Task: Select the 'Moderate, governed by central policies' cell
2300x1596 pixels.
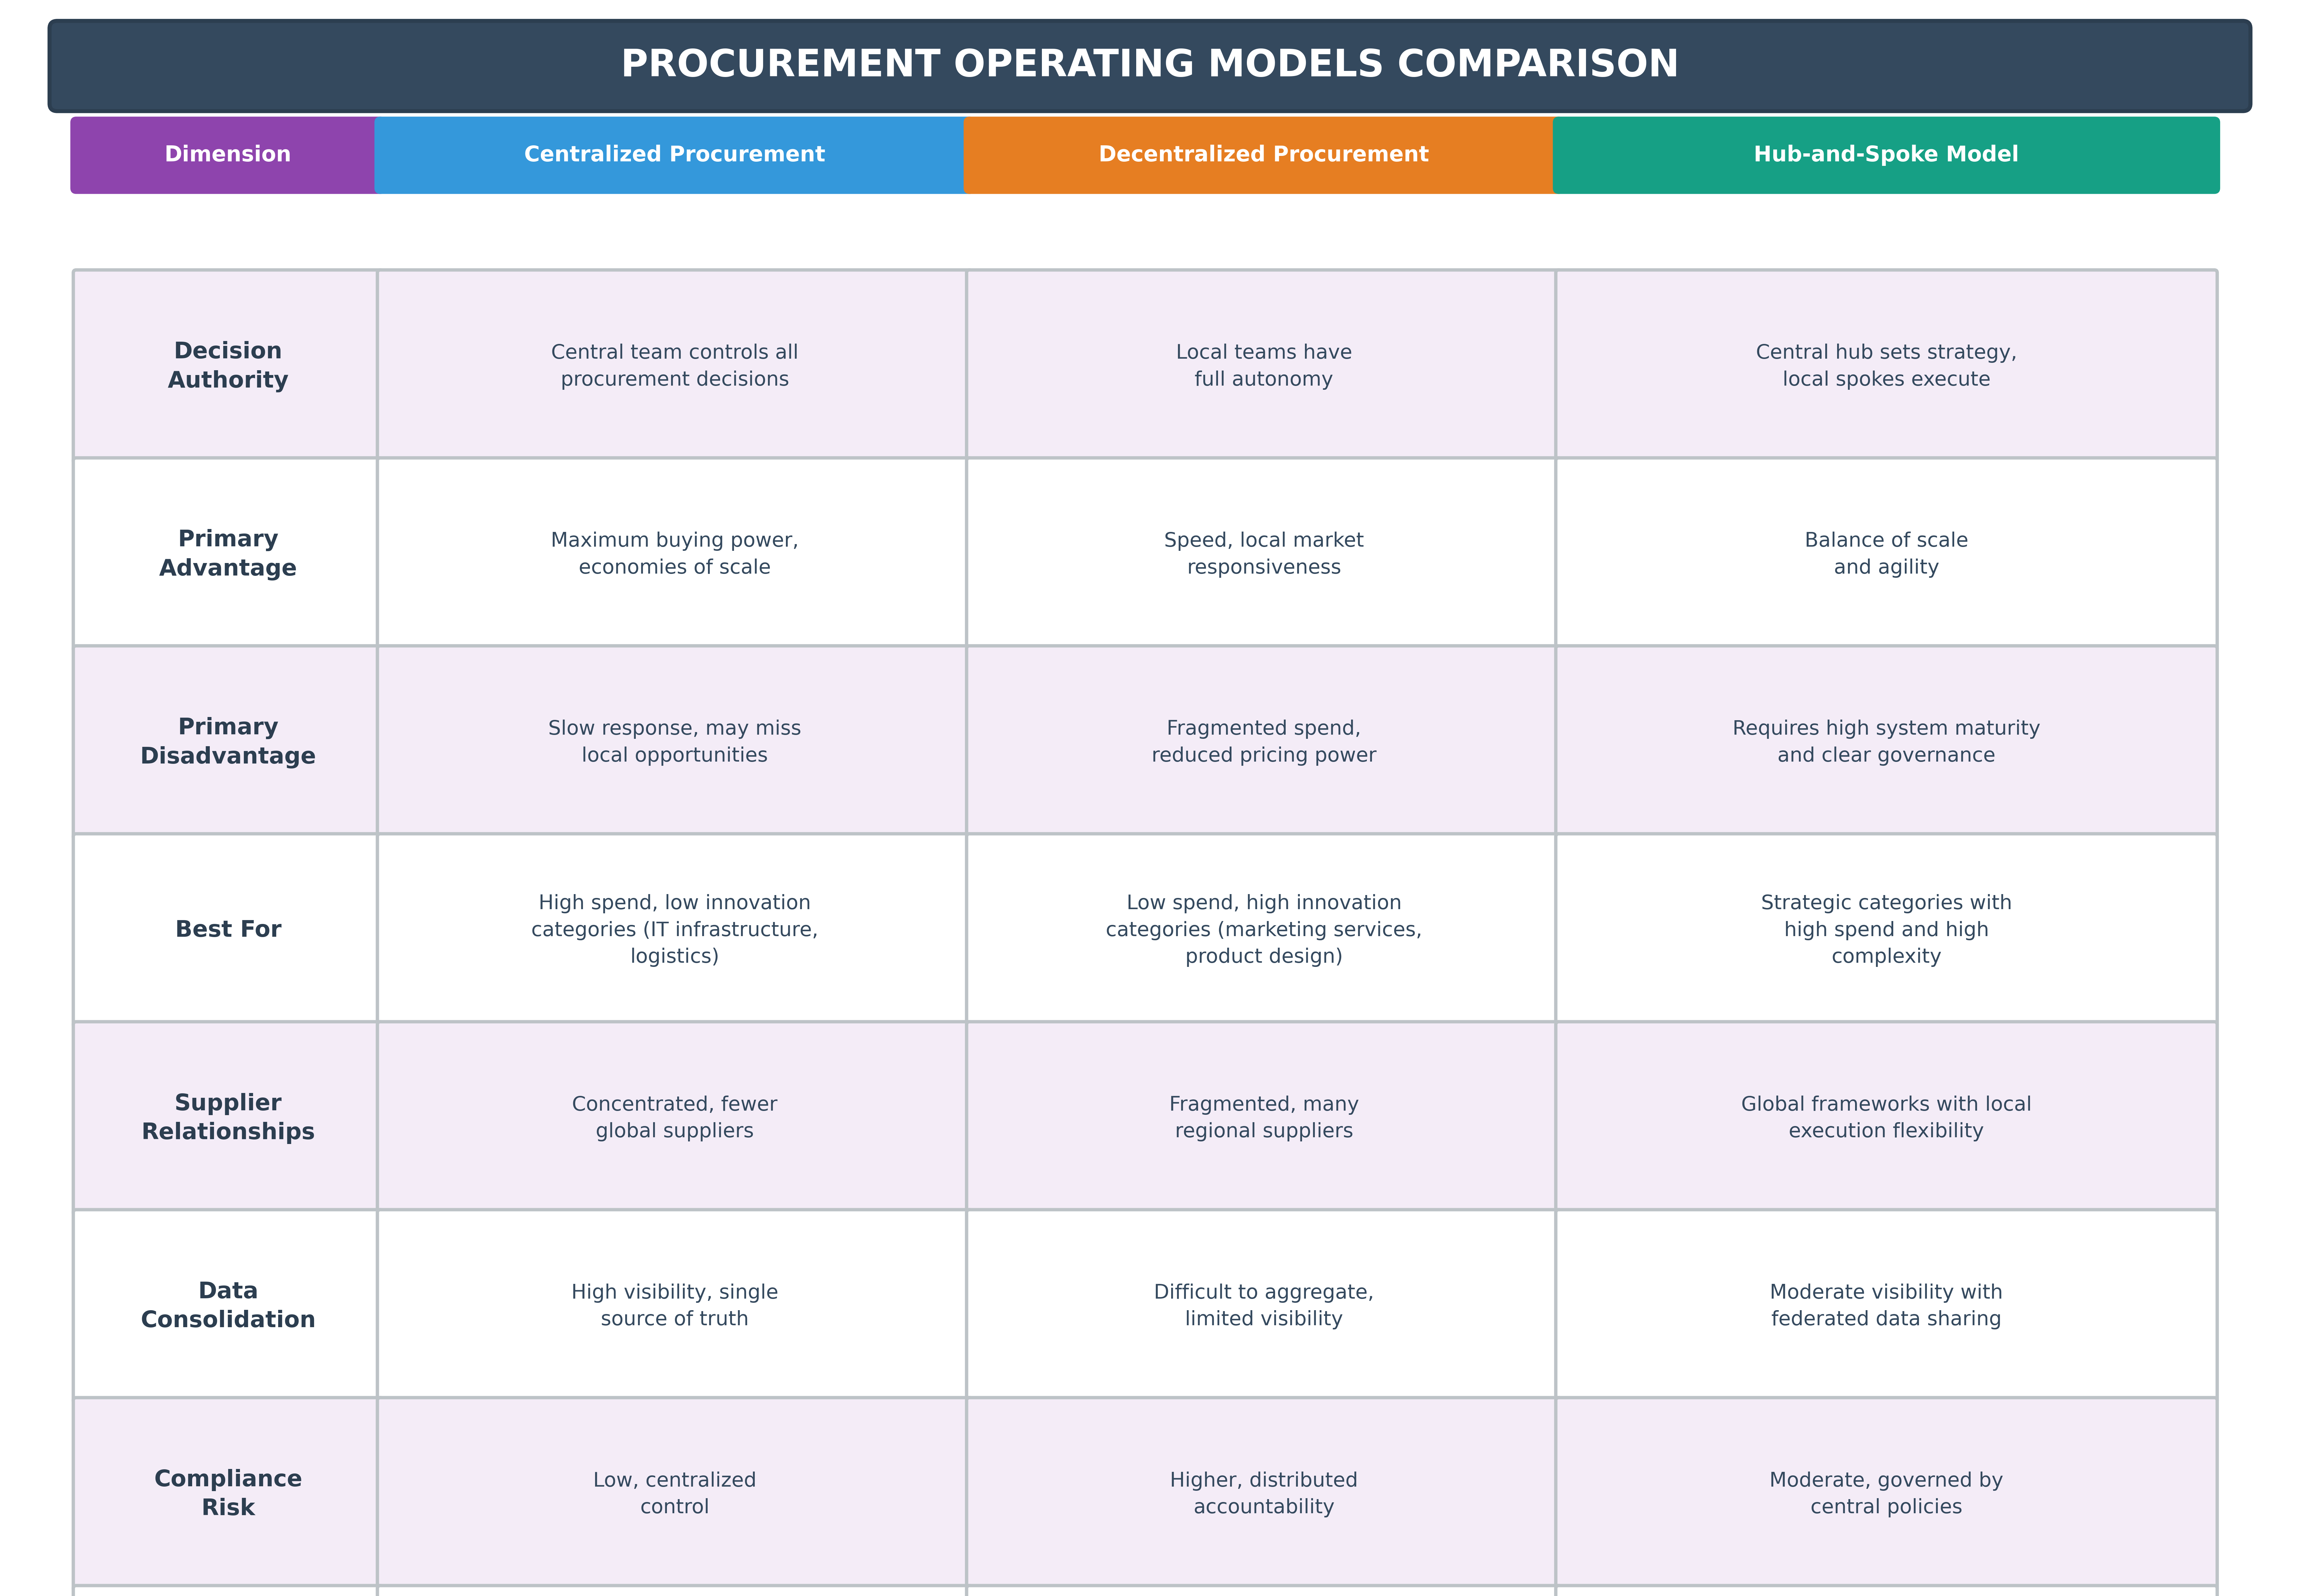Action: [1885, 1493]
